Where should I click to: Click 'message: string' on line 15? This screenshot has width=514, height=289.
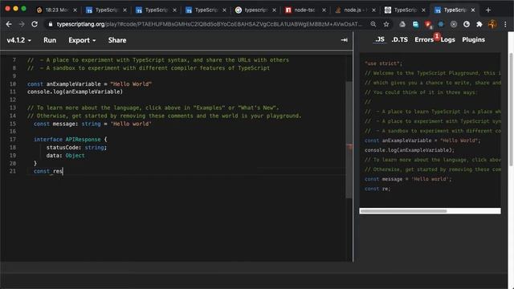[76, 124]
